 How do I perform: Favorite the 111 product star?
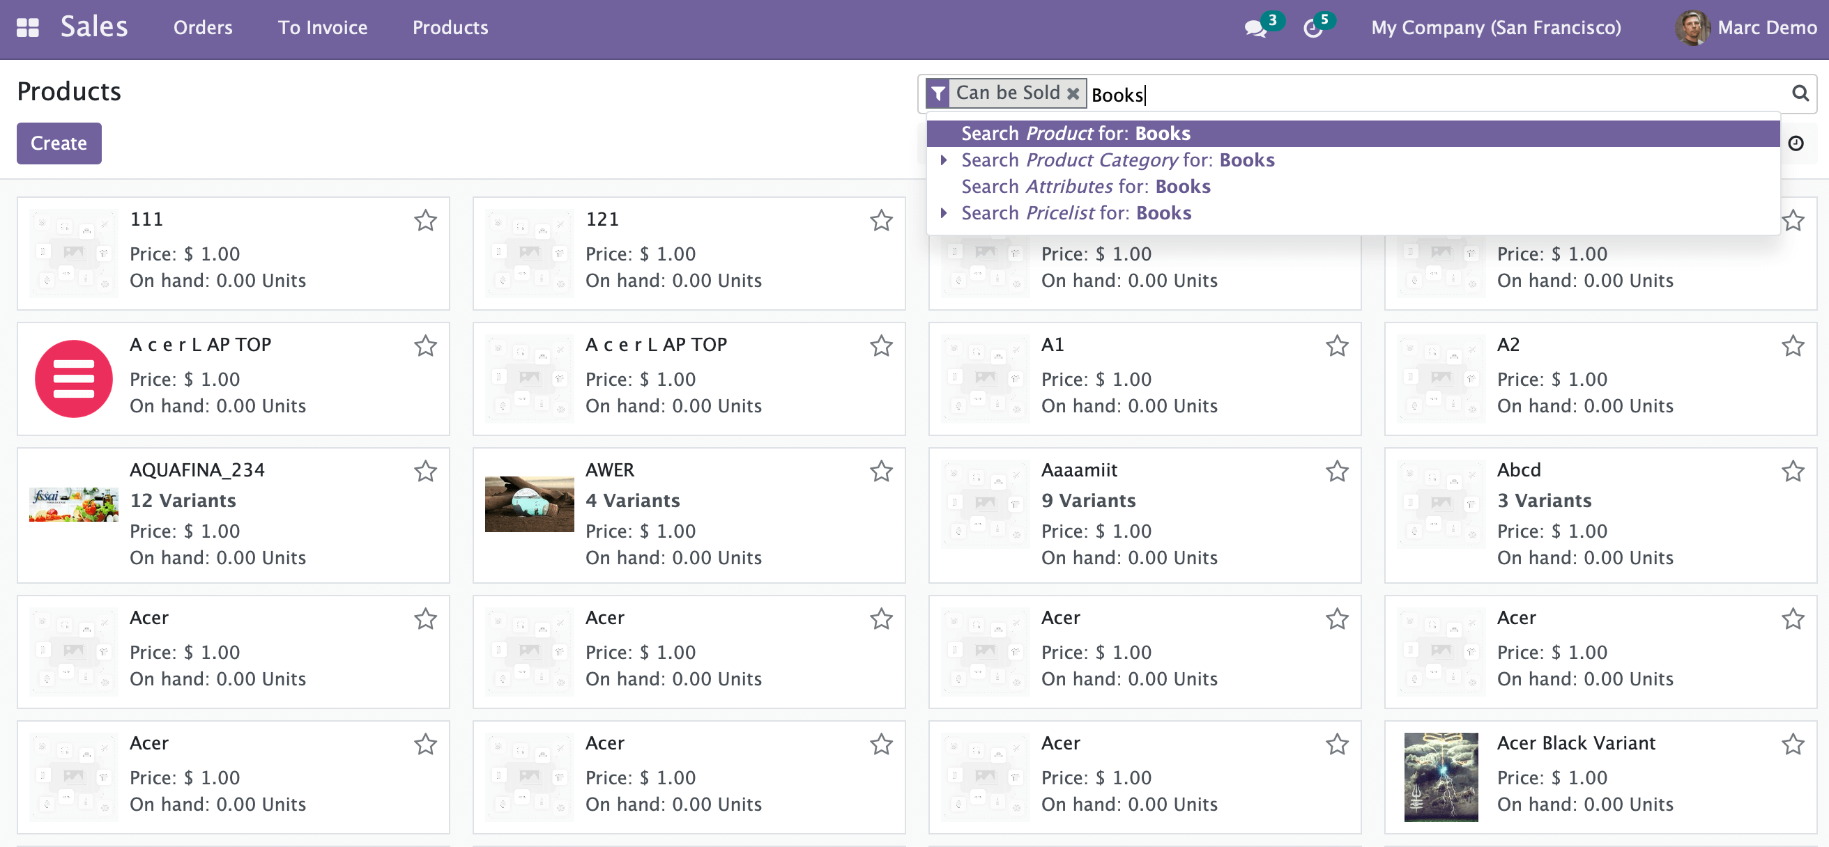tap(425, 221)
